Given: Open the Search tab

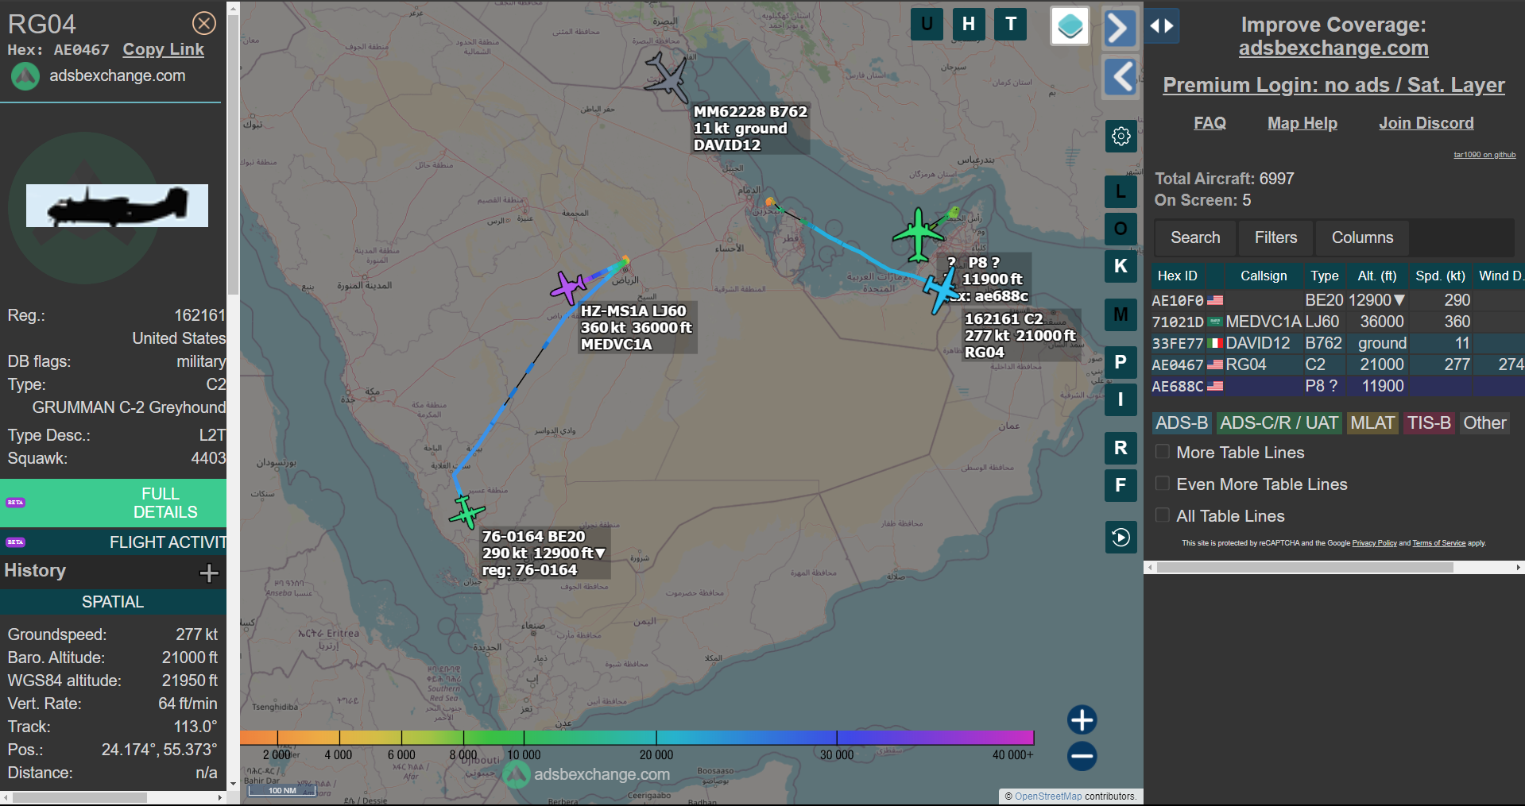Looking at the screenshot, I should (1195, 237).
